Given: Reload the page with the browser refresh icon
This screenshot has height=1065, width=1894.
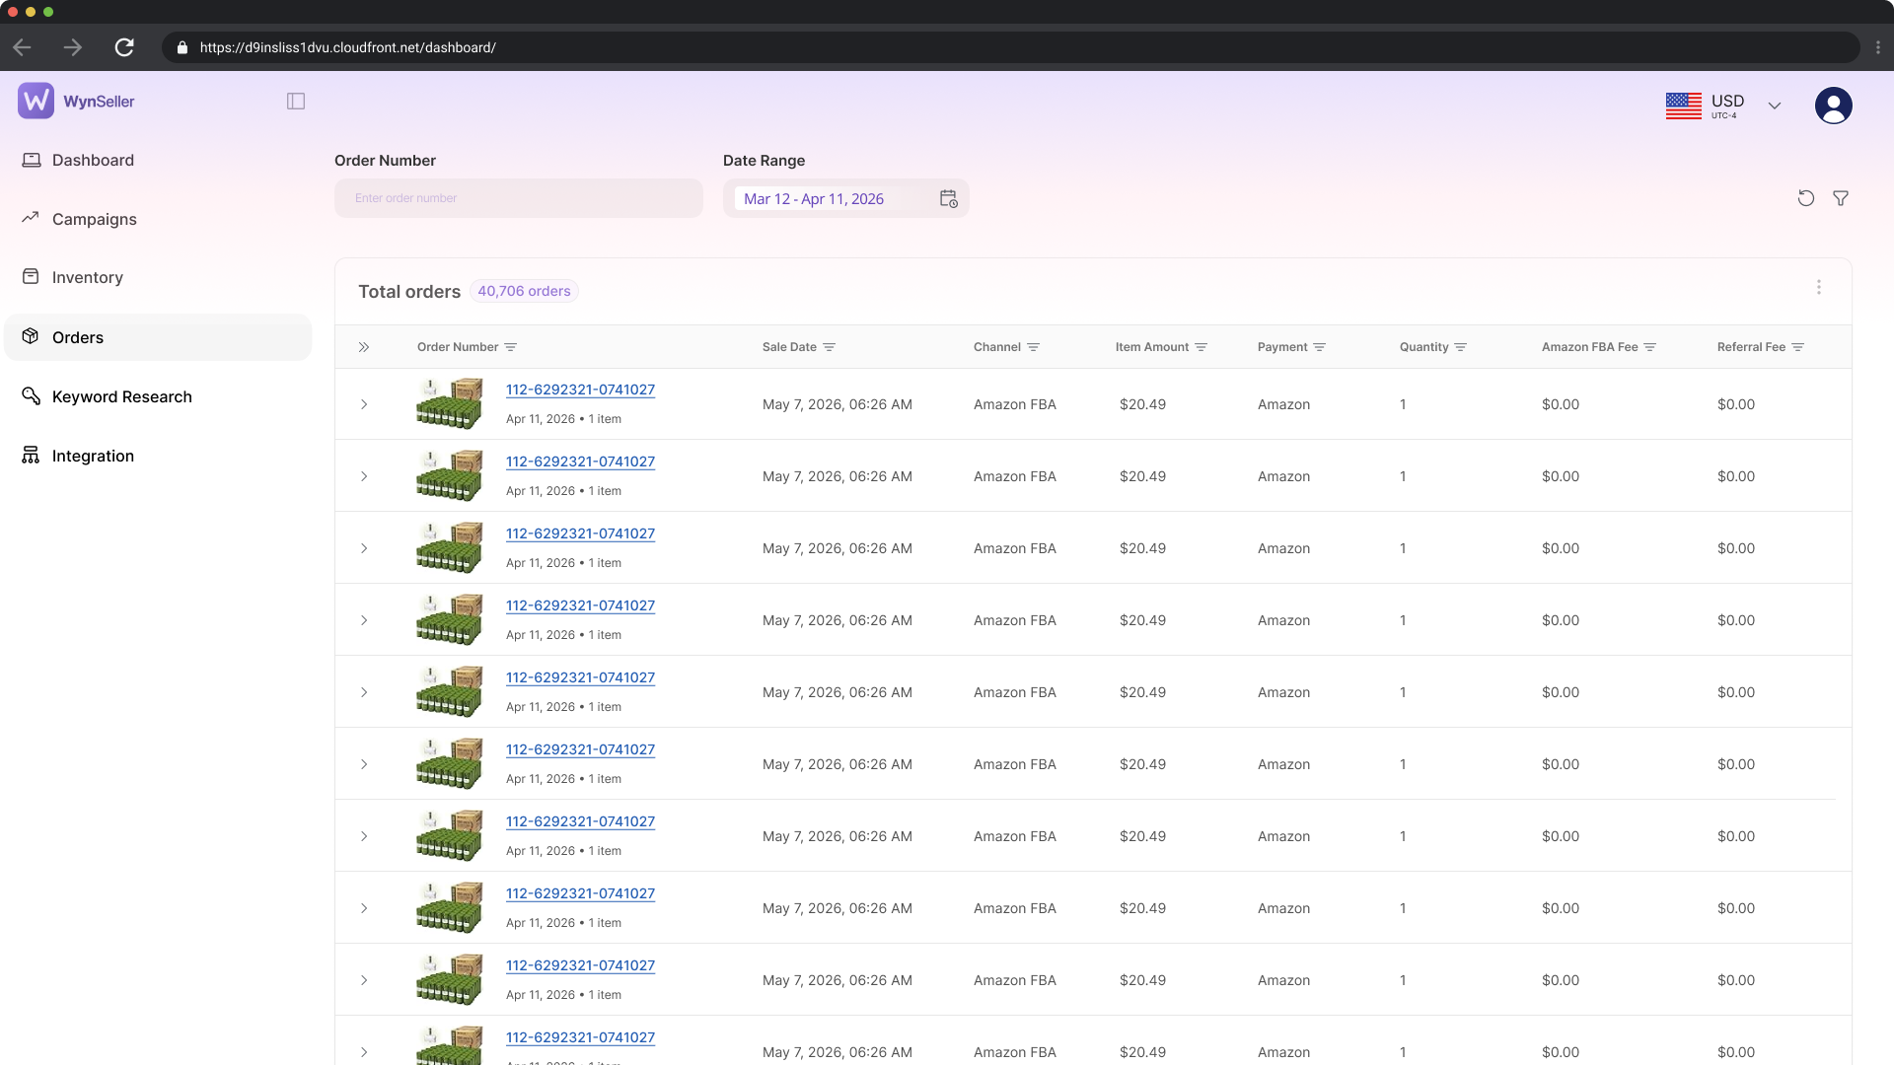Looking at the screenshot, I should coord(124,47).
